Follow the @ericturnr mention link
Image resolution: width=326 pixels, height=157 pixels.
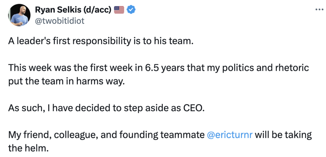click(x=230, y=135)
